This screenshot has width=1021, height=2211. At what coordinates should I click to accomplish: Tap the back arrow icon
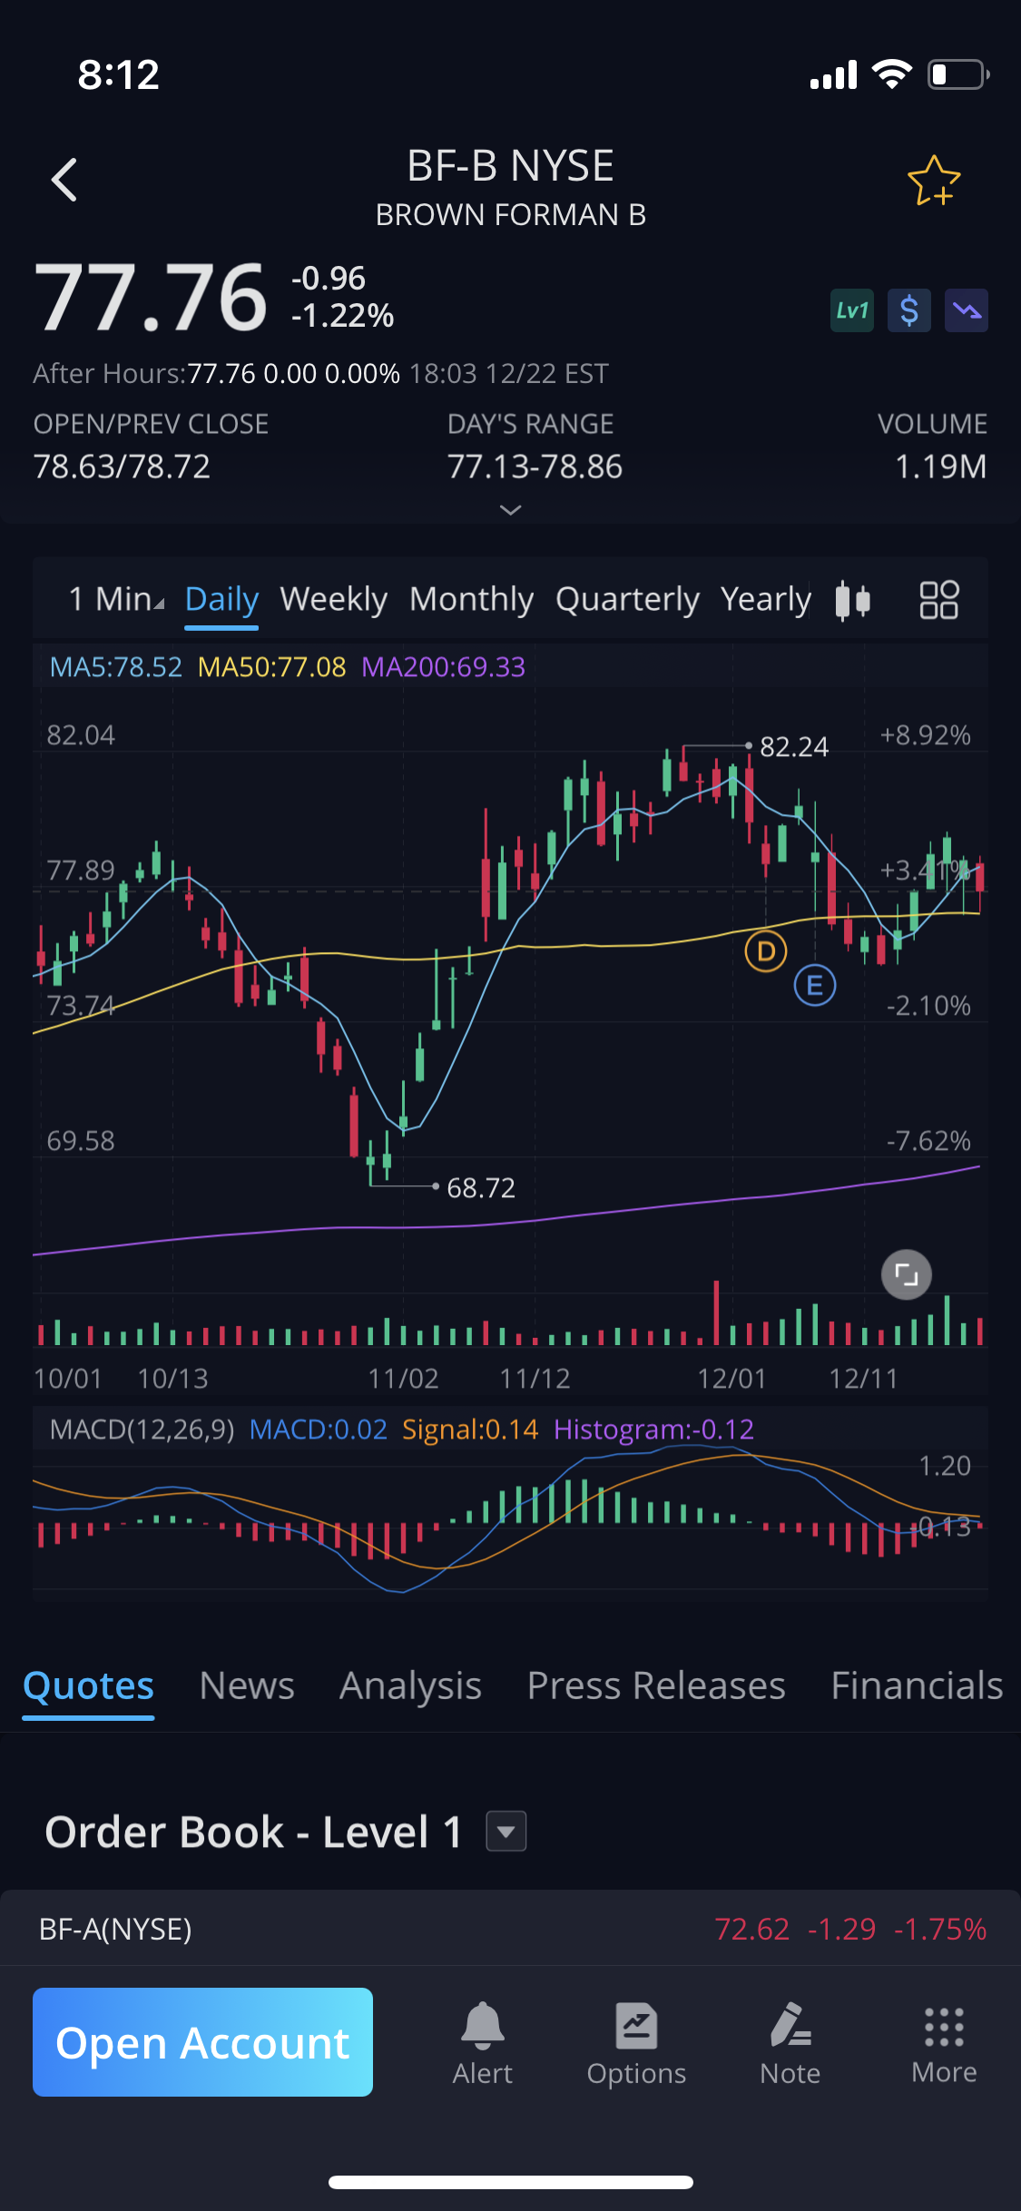64,180
